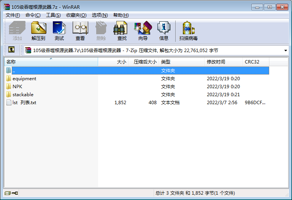Open the File (文件) menu
Image resolution: width=292 pixels, height=200 pixels.
13,15
